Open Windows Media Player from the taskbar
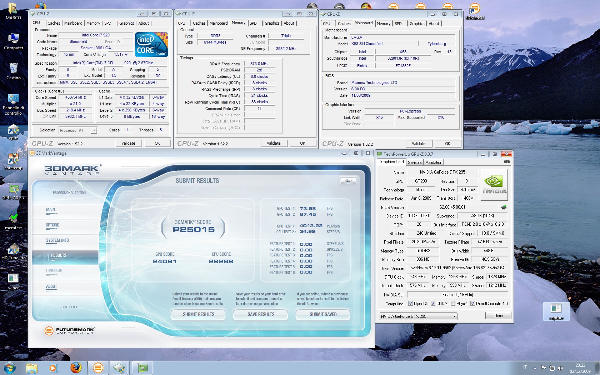Image resolution: width=600 pixels, height=375 pixels. click(53, 368)
